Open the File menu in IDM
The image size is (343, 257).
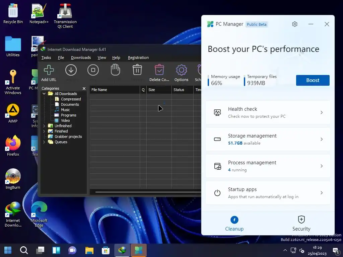pyautogui.click(x=61, y=58)
